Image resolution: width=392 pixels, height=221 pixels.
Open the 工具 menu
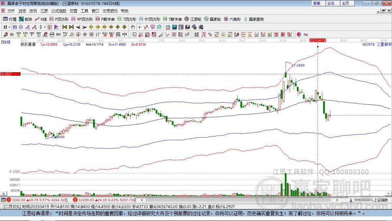[85, 11]
